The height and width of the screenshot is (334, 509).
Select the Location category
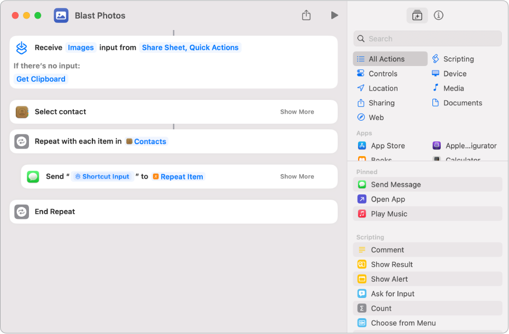[377, 88]
